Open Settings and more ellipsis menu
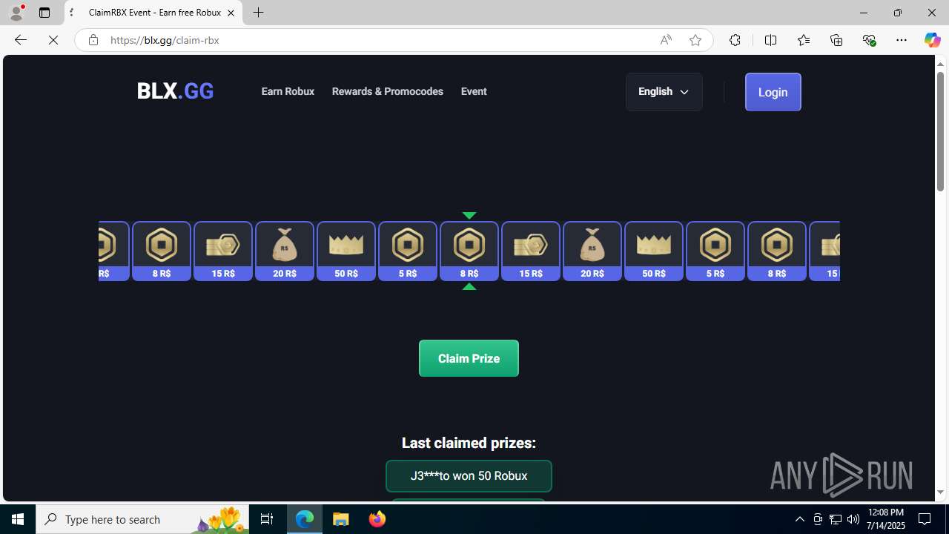This screenshot has height=534, width=949. (x=902, y=40)
